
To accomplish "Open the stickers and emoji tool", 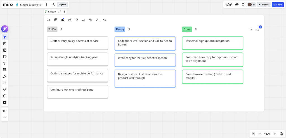I will 5,89.
